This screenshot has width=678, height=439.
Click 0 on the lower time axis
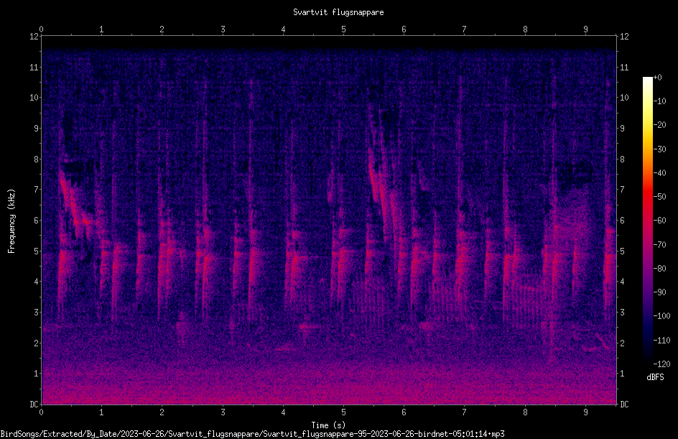click(x=41, y=412)
